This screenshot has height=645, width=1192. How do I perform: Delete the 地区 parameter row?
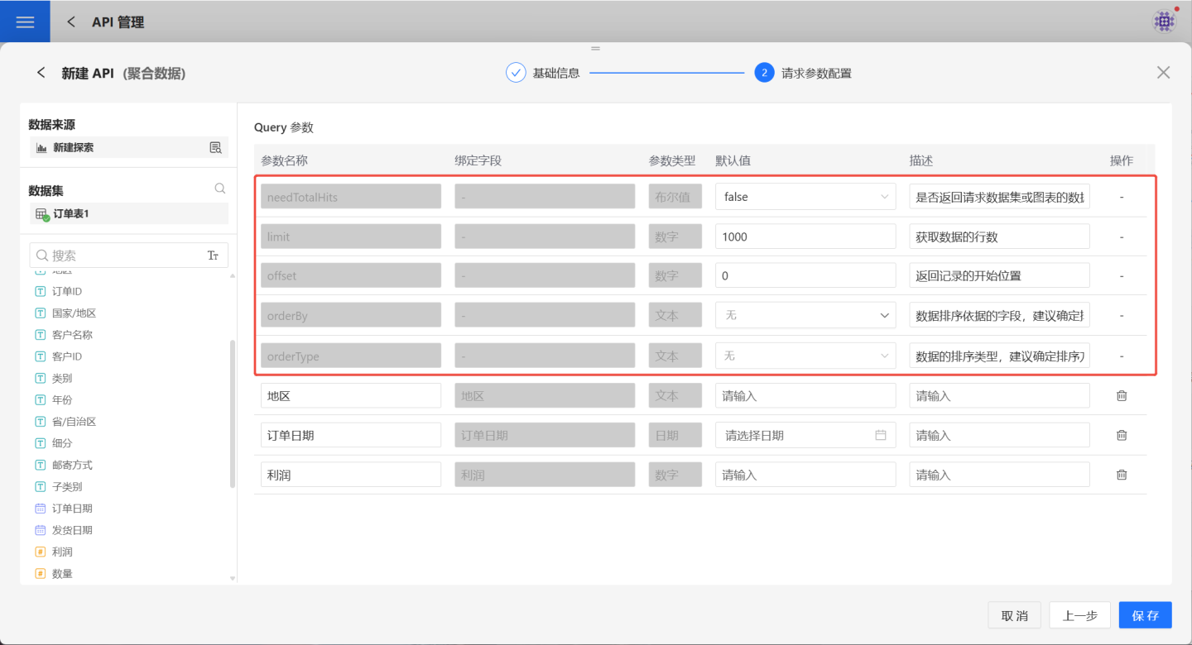click(x=1122, y=395)
